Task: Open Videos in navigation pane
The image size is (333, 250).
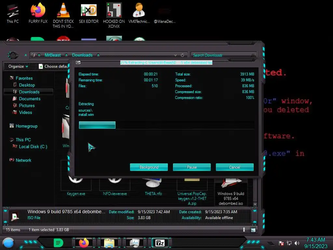Action: coord(25,112)
